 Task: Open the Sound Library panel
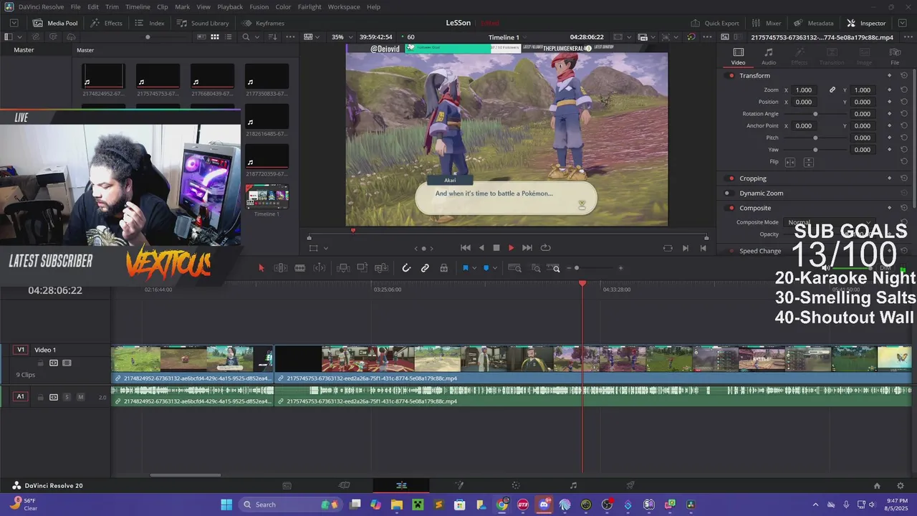coord(202,23)
